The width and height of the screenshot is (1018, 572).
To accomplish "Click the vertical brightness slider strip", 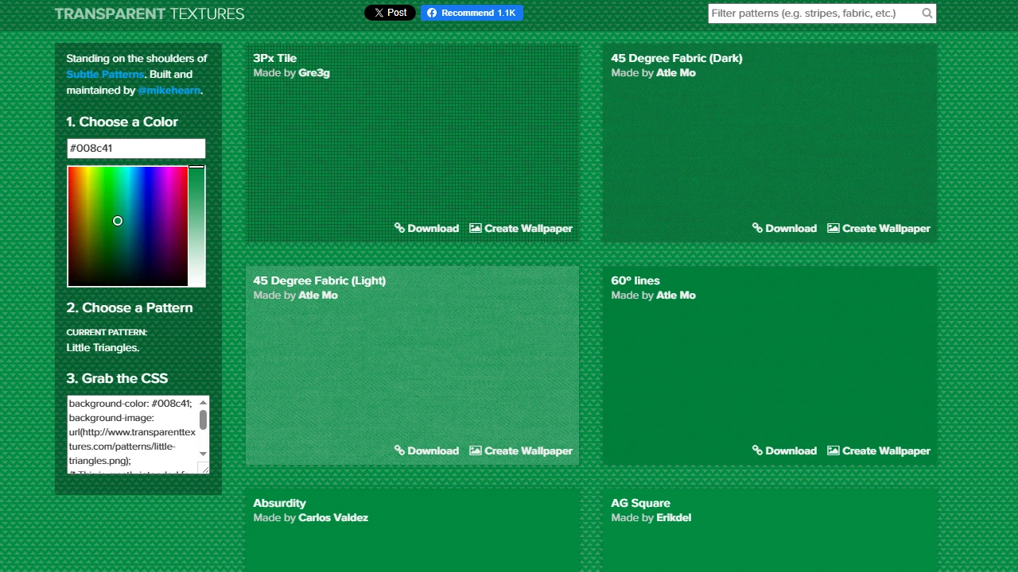I will point(196,226).
